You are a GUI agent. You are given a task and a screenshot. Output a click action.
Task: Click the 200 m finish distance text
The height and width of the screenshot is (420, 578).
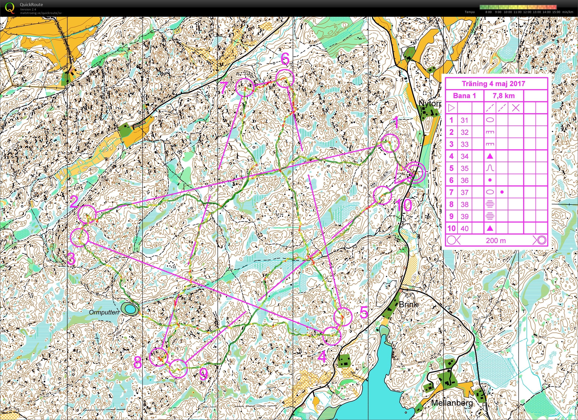click(x=496, y=240)
